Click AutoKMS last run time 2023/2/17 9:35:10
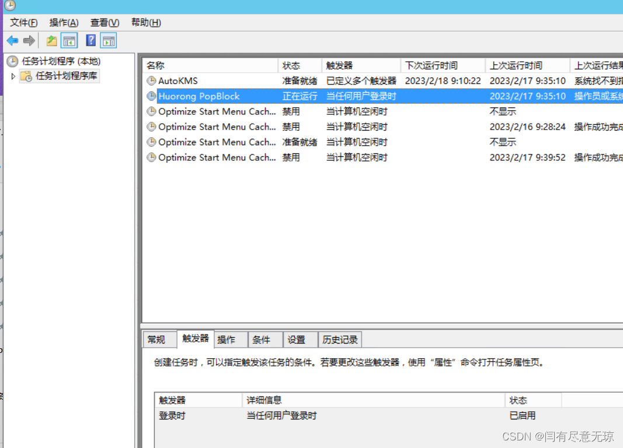 pos(528,81)
